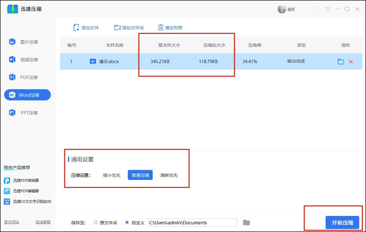This screenshot has height=232, width=366.
Task: Switch to PPT压缩 label
Action: pyautogui.click(x=29, y=113)
